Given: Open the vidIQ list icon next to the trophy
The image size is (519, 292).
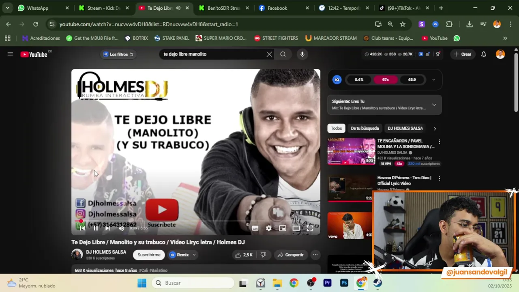Looking at the screenshot, I should [x=428, y=54].
